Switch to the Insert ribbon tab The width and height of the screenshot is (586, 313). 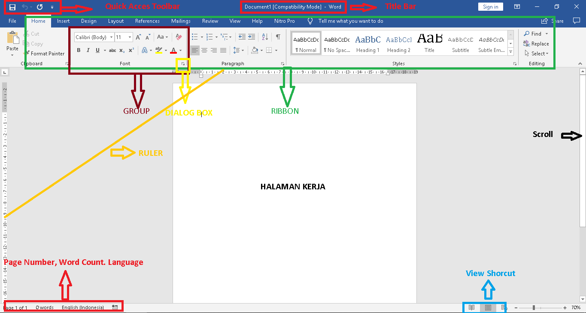pyautogui.click(x=63, y=21)
